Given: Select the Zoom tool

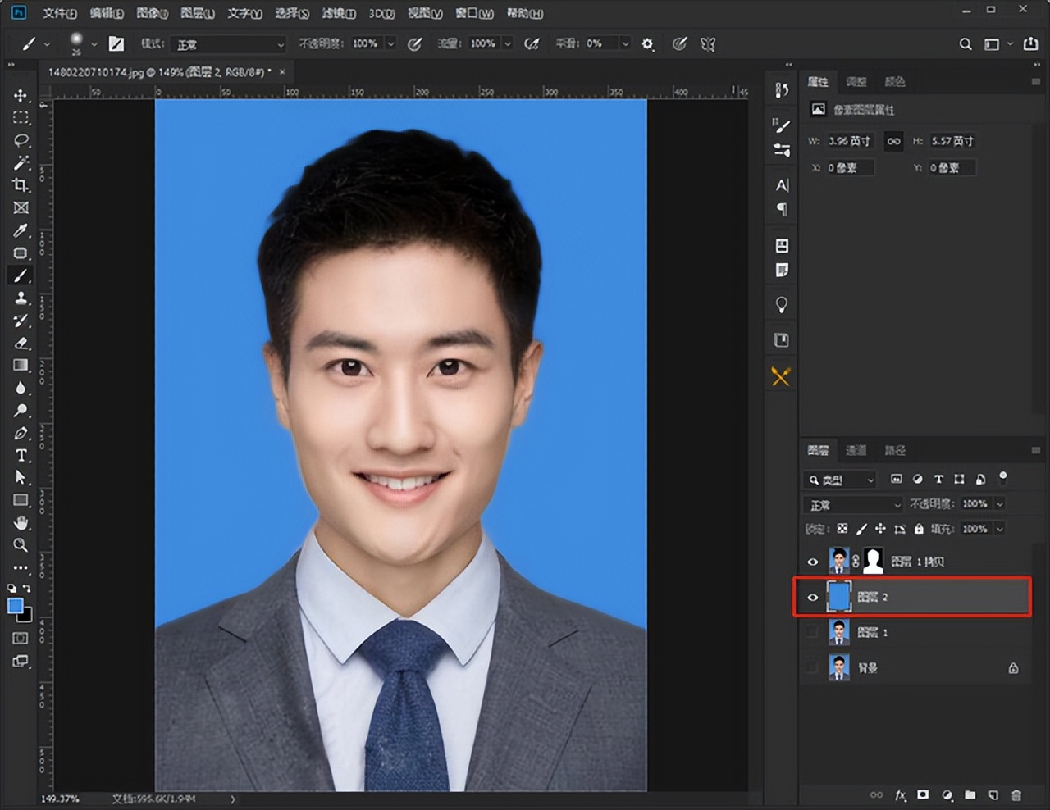Looking at the screenshot, I should click(21, 545).
